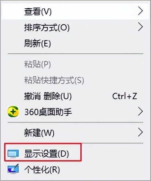
Task: Open the 360桌面助手 submenu arrow
Action: point(140,112)
